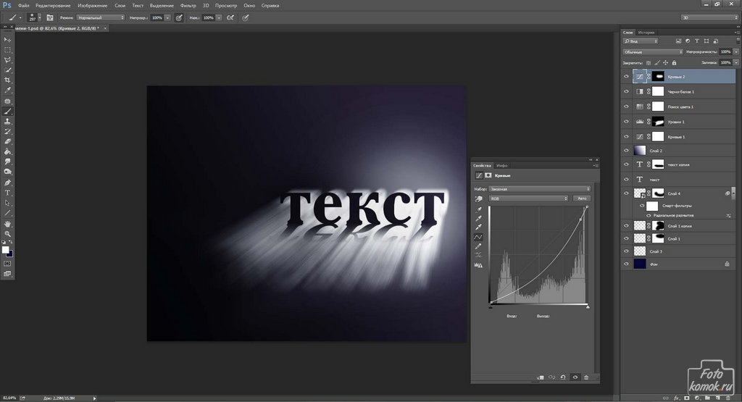Hide the Уровни 1 adjustment layer
This screenshot has height=402, width=742.
coord(627,122)
